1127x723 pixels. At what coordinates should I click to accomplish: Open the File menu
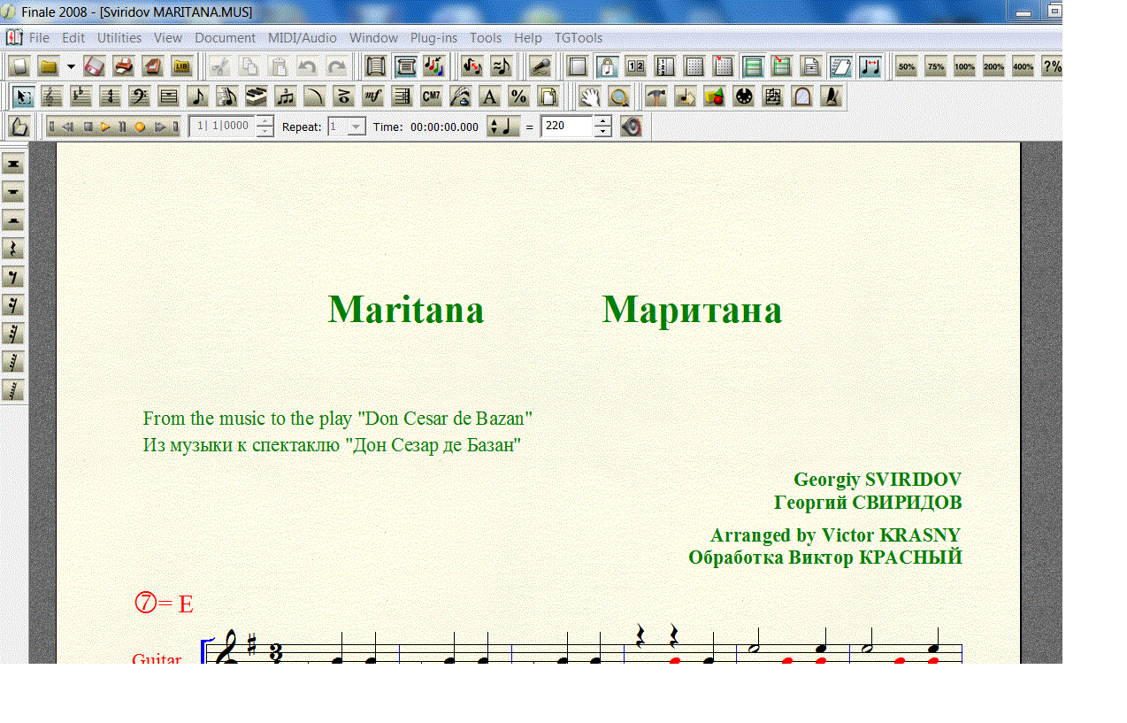pyautogui.click(x=39, y=38)
